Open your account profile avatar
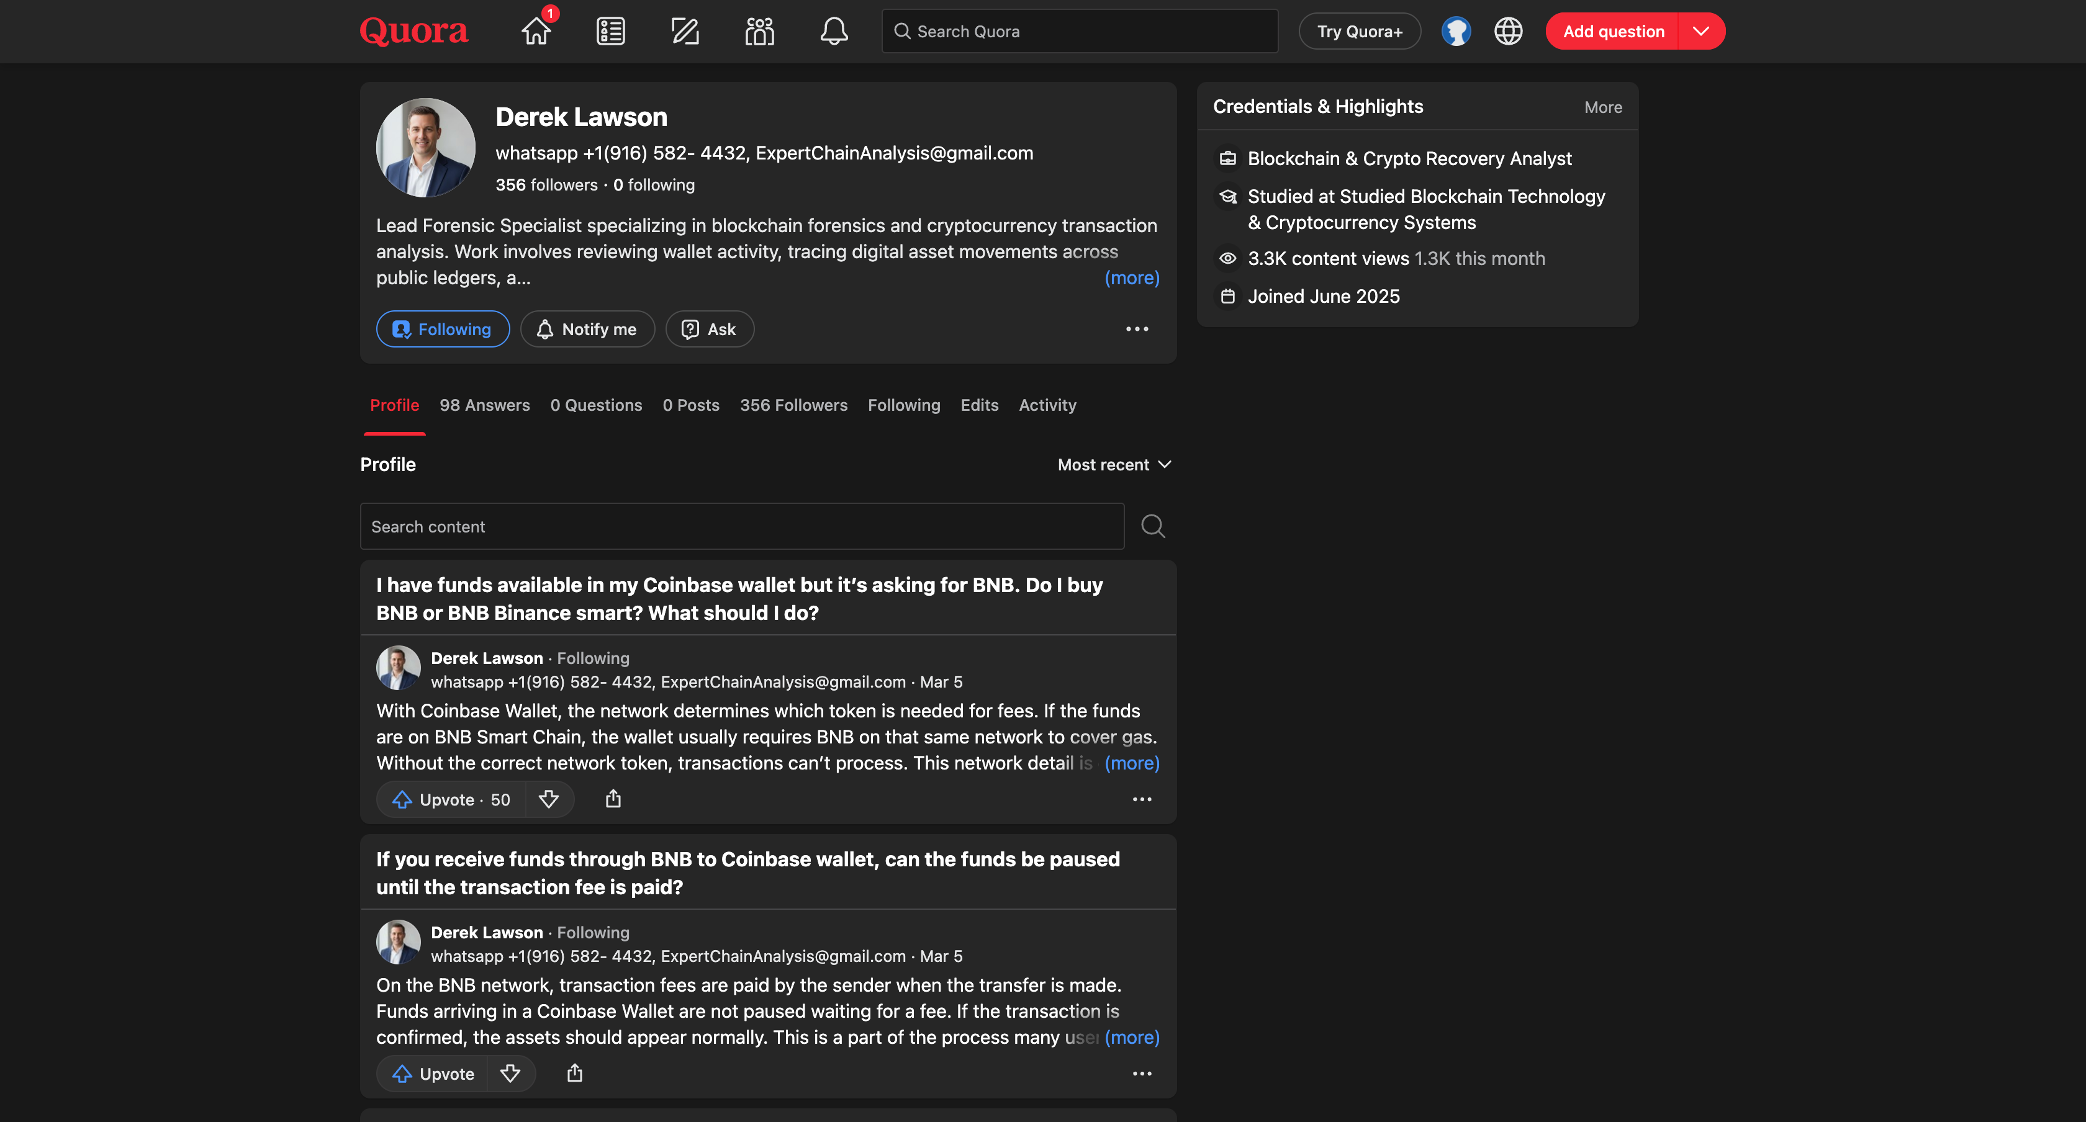The height and width of the screenshot is (1122, 2086). coord(1456,32)
